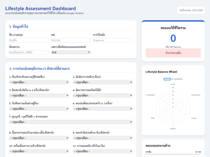Open dropdown for question 3 ฝึกสมาธิ
210x157 pixels.
39,95
